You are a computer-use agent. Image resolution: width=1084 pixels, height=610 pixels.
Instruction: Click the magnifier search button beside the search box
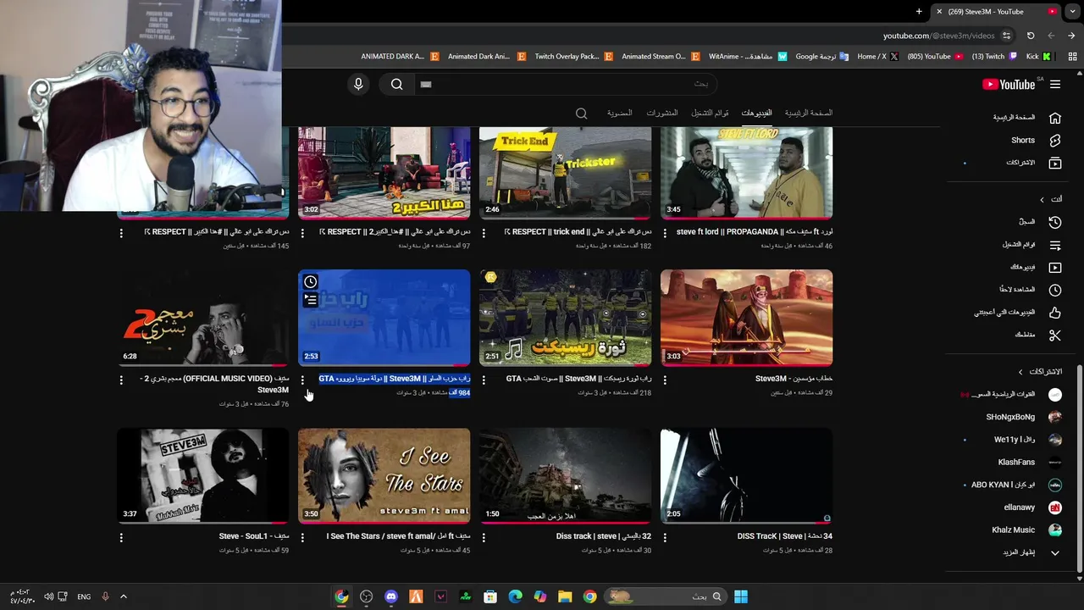tap(396, 84)
